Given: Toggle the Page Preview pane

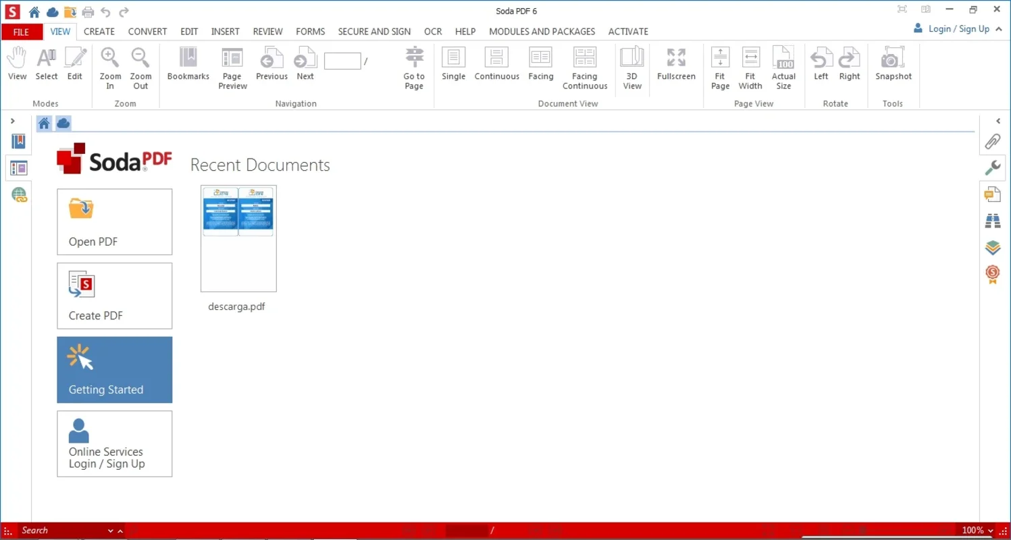Looking at the screenshot, I should coord(232,68).
